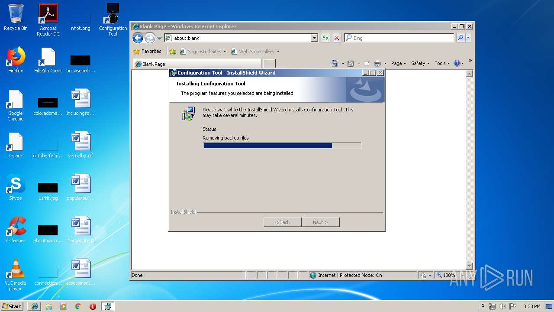This screenshot has height=312, width=554.
Task: Click the Help question mark icon
Action: (457, 63)
